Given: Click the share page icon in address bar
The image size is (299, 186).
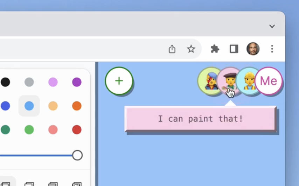Looking at the screenshot, I should tap(172, 49).
